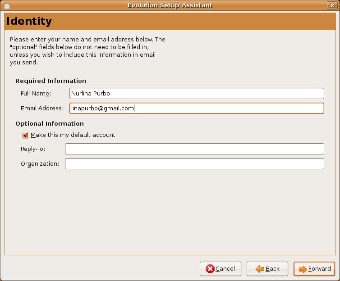Cancel the setup assistant
The height and width of the screenshot is (281, 340).
point(221,269)
